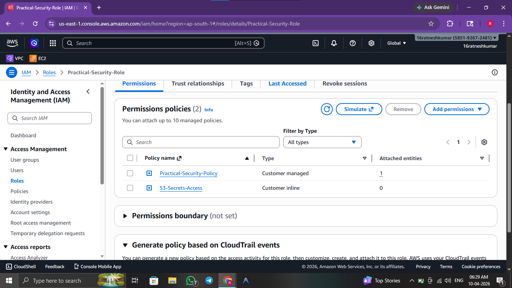Viewport: 512px width, 288px height.
Task: Go to previous page of policies
Action: (448, 142)
